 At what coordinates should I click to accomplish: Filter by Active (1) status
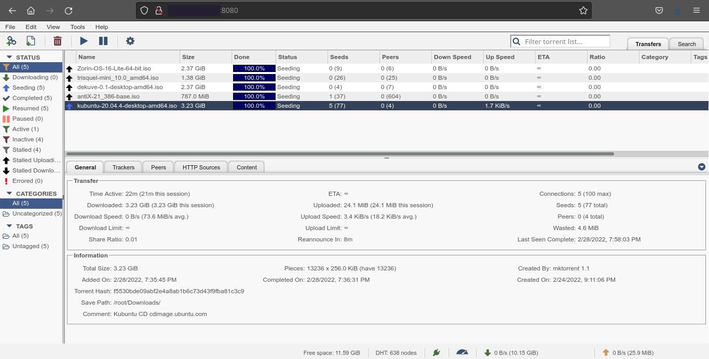pos(31,129)
